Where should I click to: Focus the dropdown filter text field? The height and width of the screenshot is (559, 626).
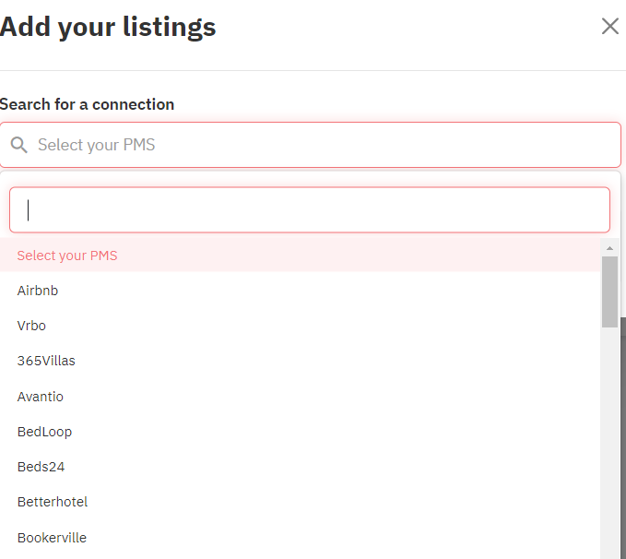coord(310,209)
